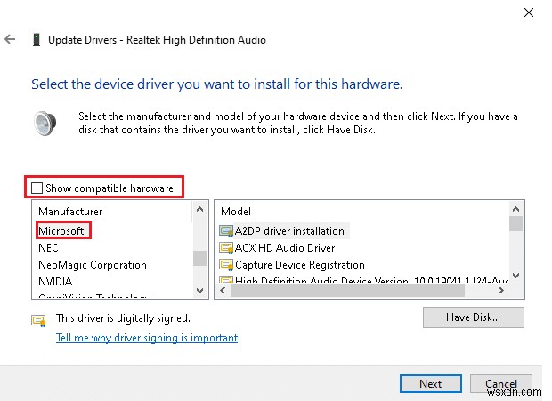Viewport: 552px width, 401px height.
Task: Click Model list scroll down arrow
Action: (515, 275)
